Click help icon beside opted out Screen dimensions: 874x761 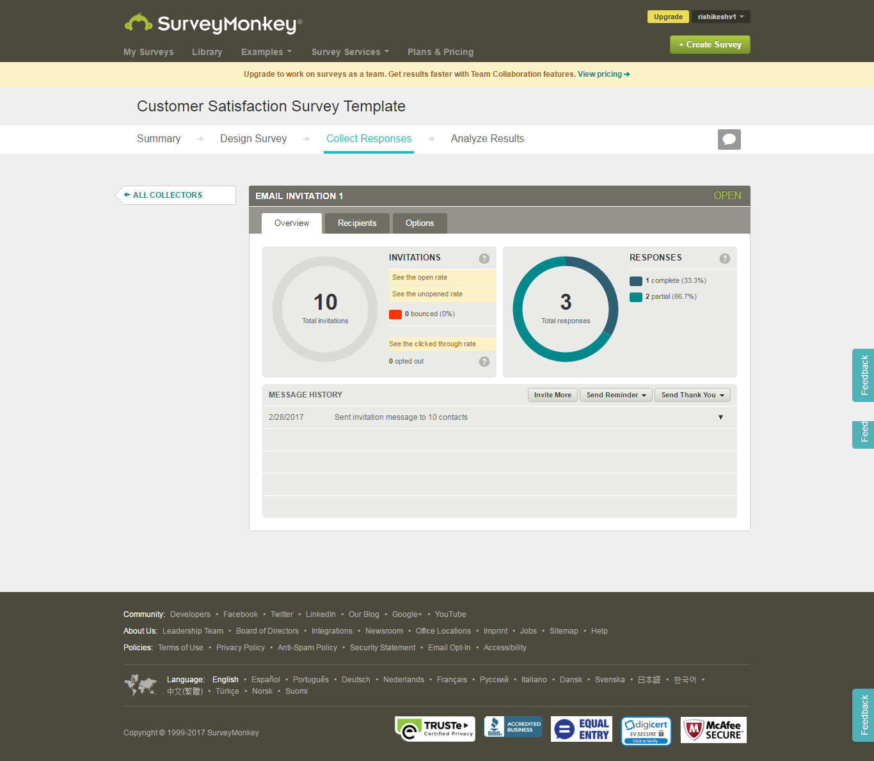coord(484,362)
